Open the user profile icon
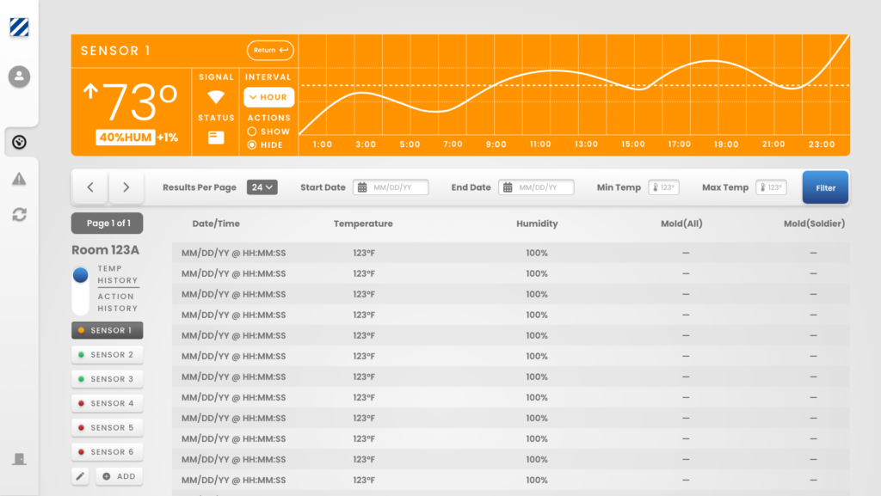 pos(19,77)
